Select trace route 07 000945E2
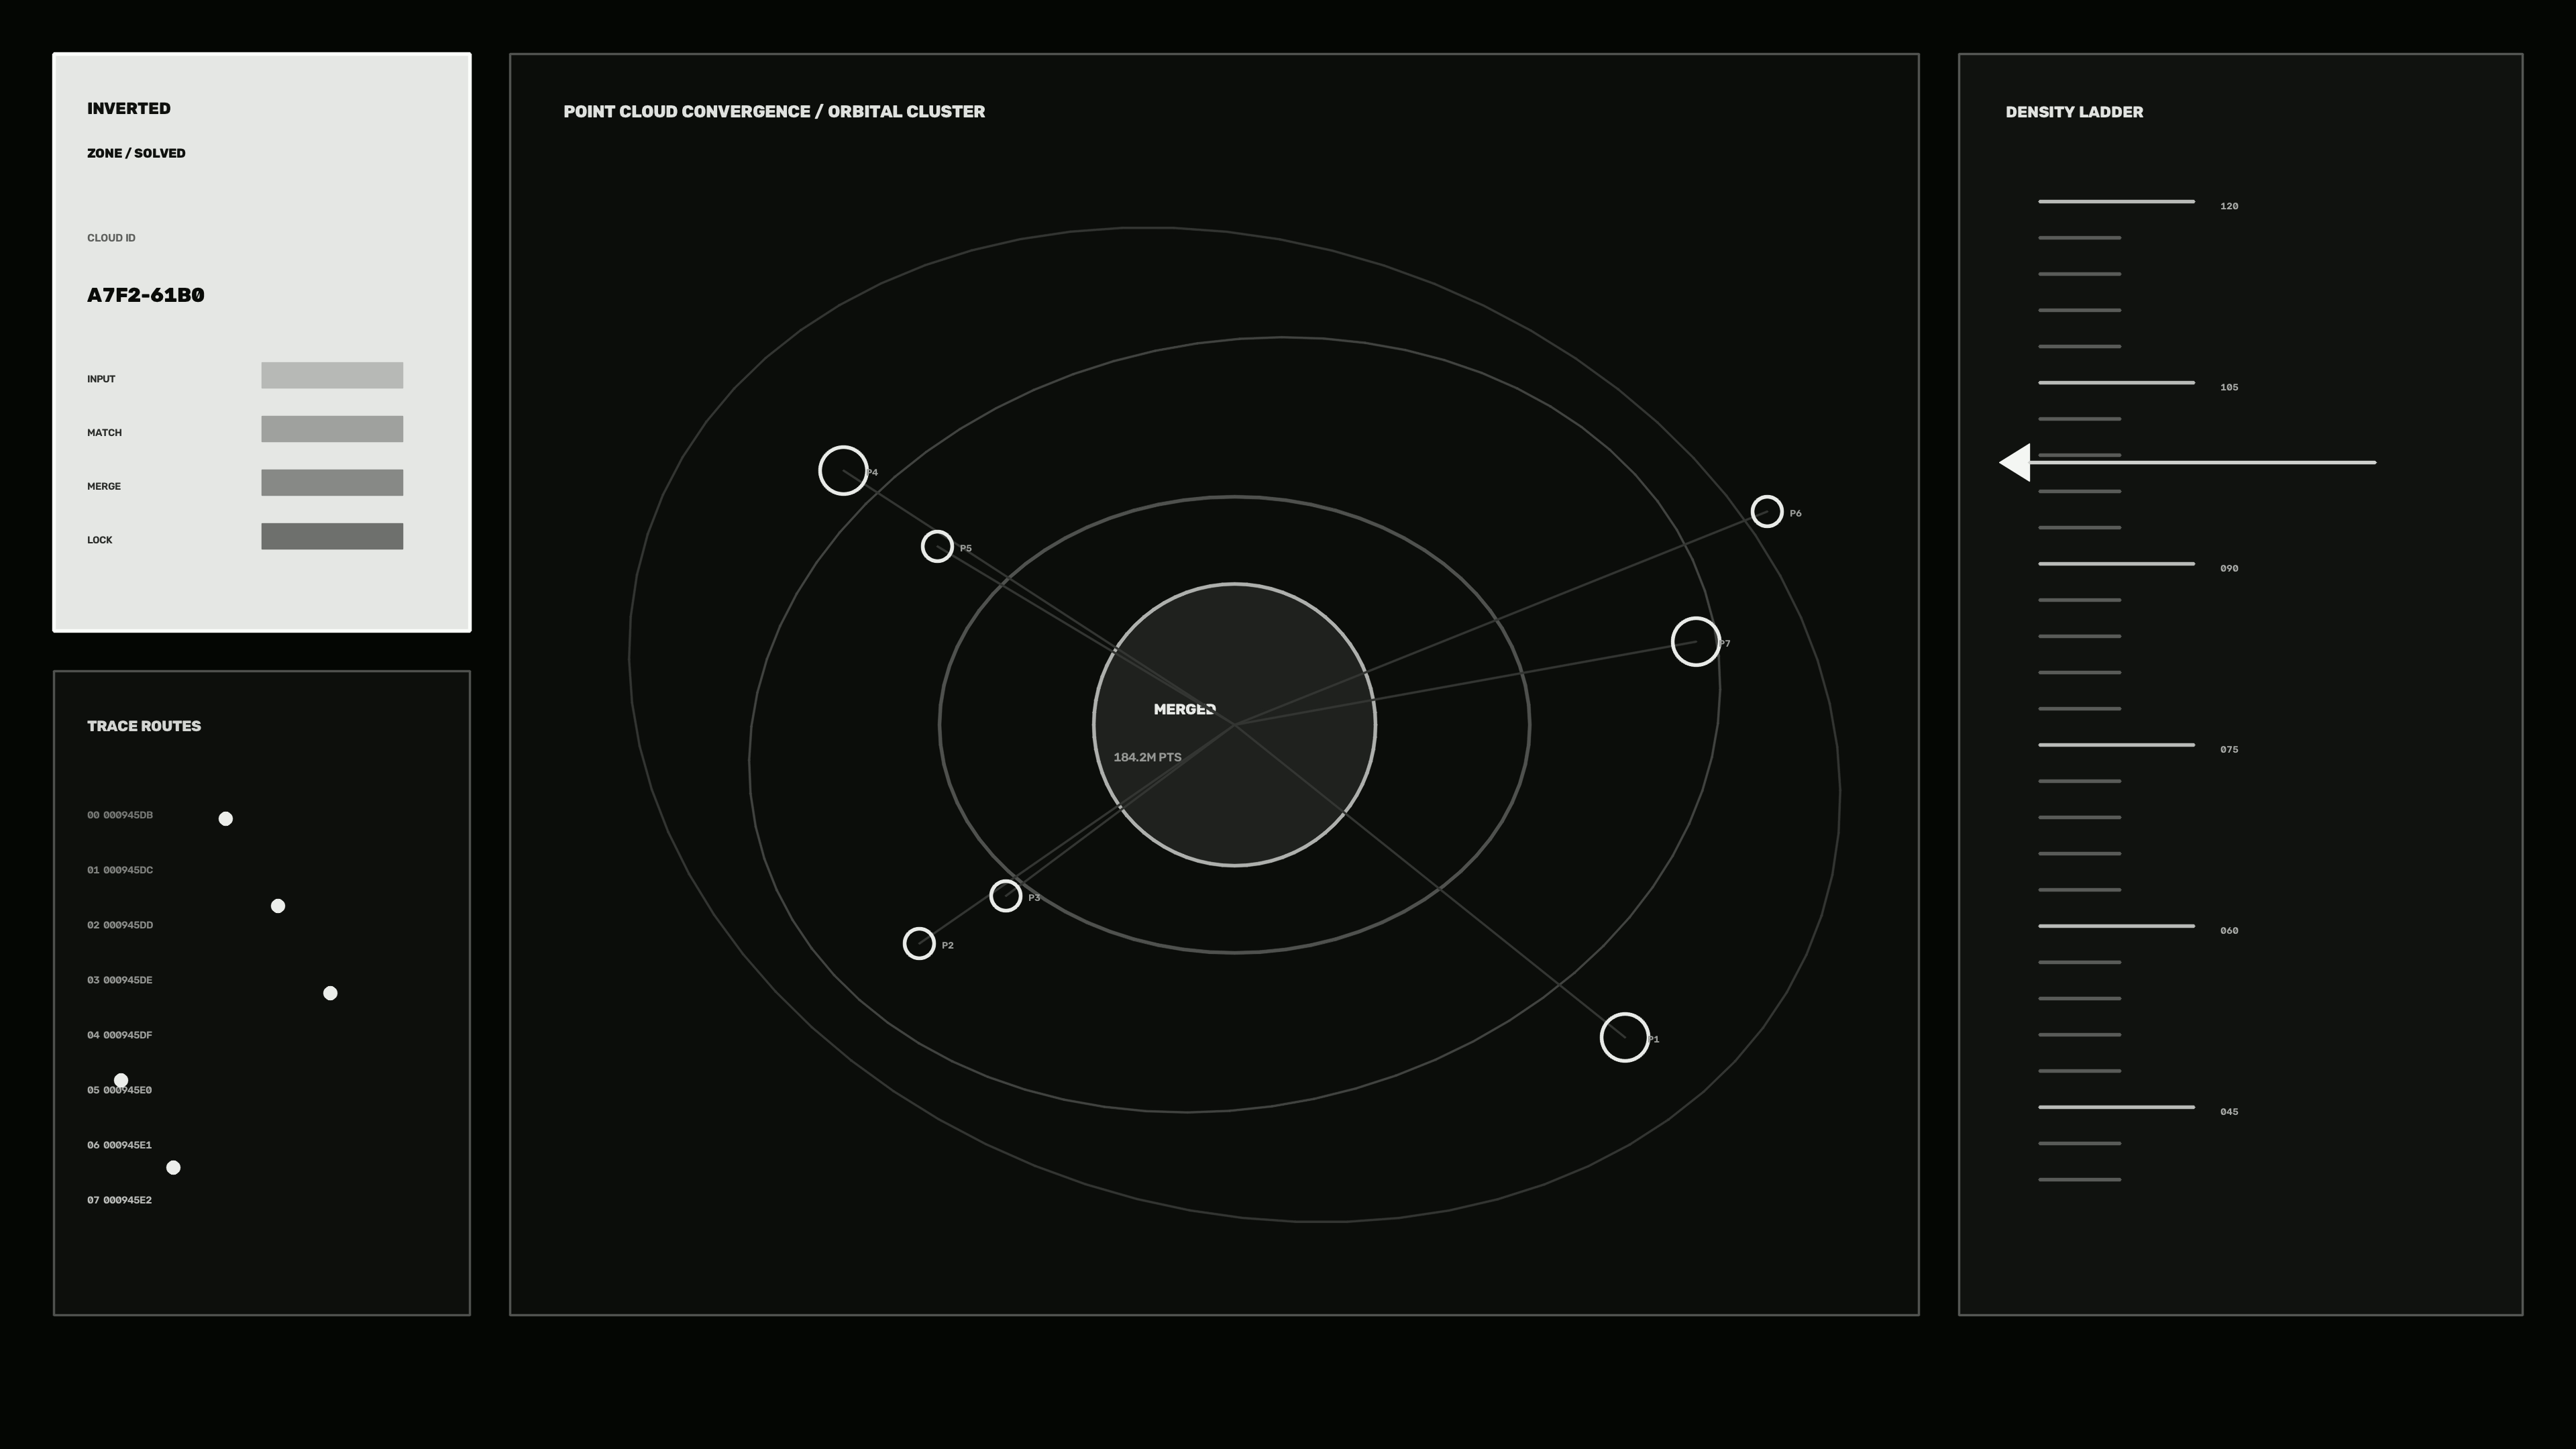 coord(120,1200)
